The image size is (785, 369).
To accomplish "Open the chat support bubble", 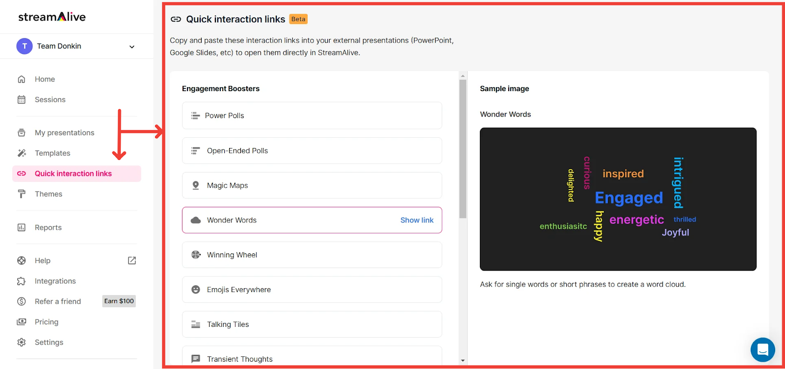I will pyautogui.click(x=763, y=350).
